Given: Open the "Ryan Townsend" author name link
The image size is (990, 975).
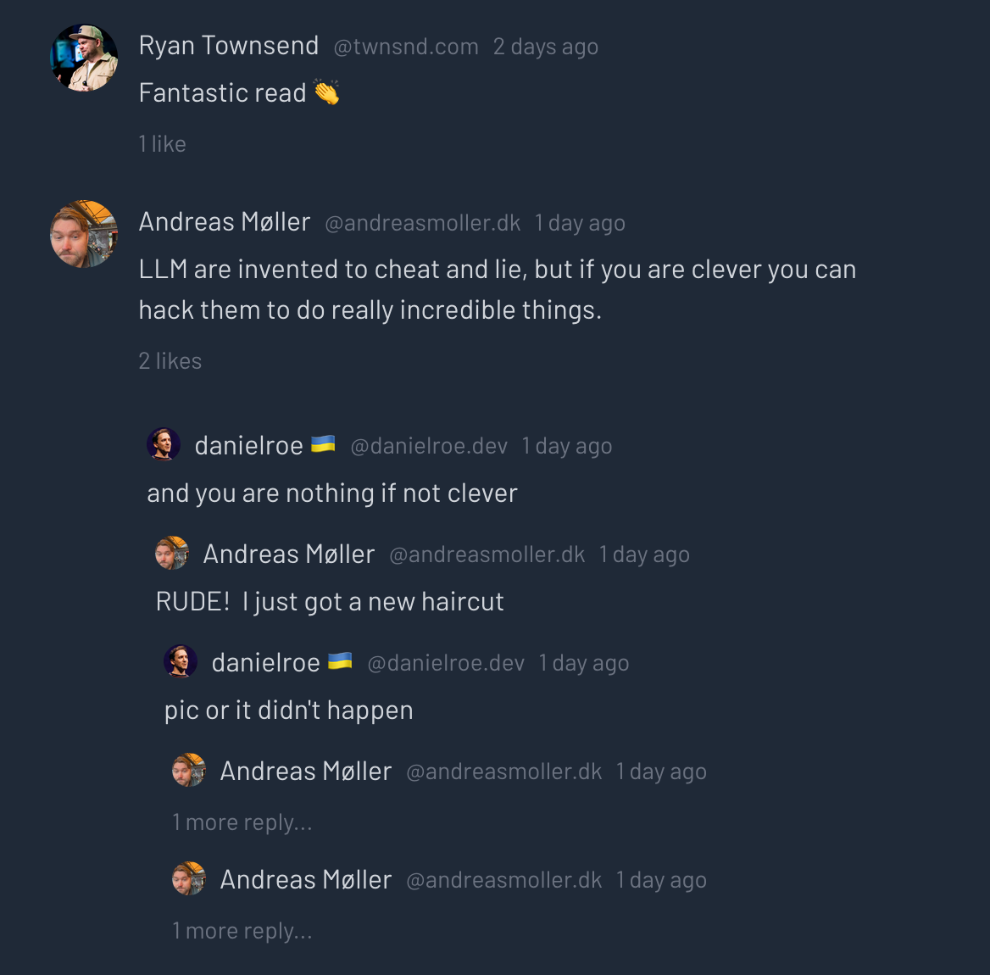Looking at the screenshot, I should coord(229,46).
